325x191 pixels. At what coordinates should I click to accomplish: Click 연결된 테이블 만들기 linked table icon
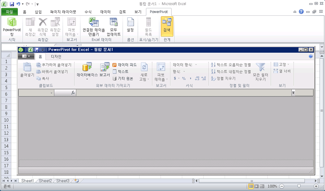[94, 22]
